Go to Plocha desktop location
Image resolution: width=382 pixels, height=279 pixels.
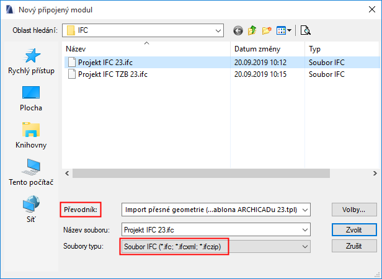pos(32,99)
